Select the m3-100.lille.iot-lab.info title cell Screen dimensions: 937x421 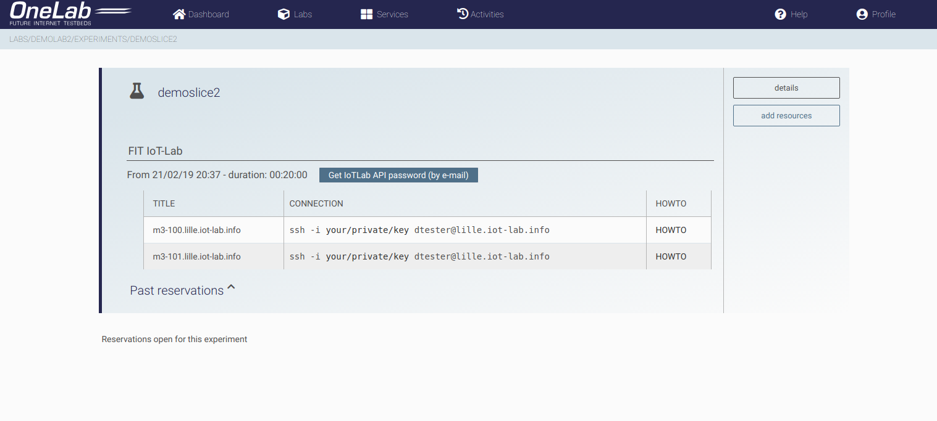197,230
